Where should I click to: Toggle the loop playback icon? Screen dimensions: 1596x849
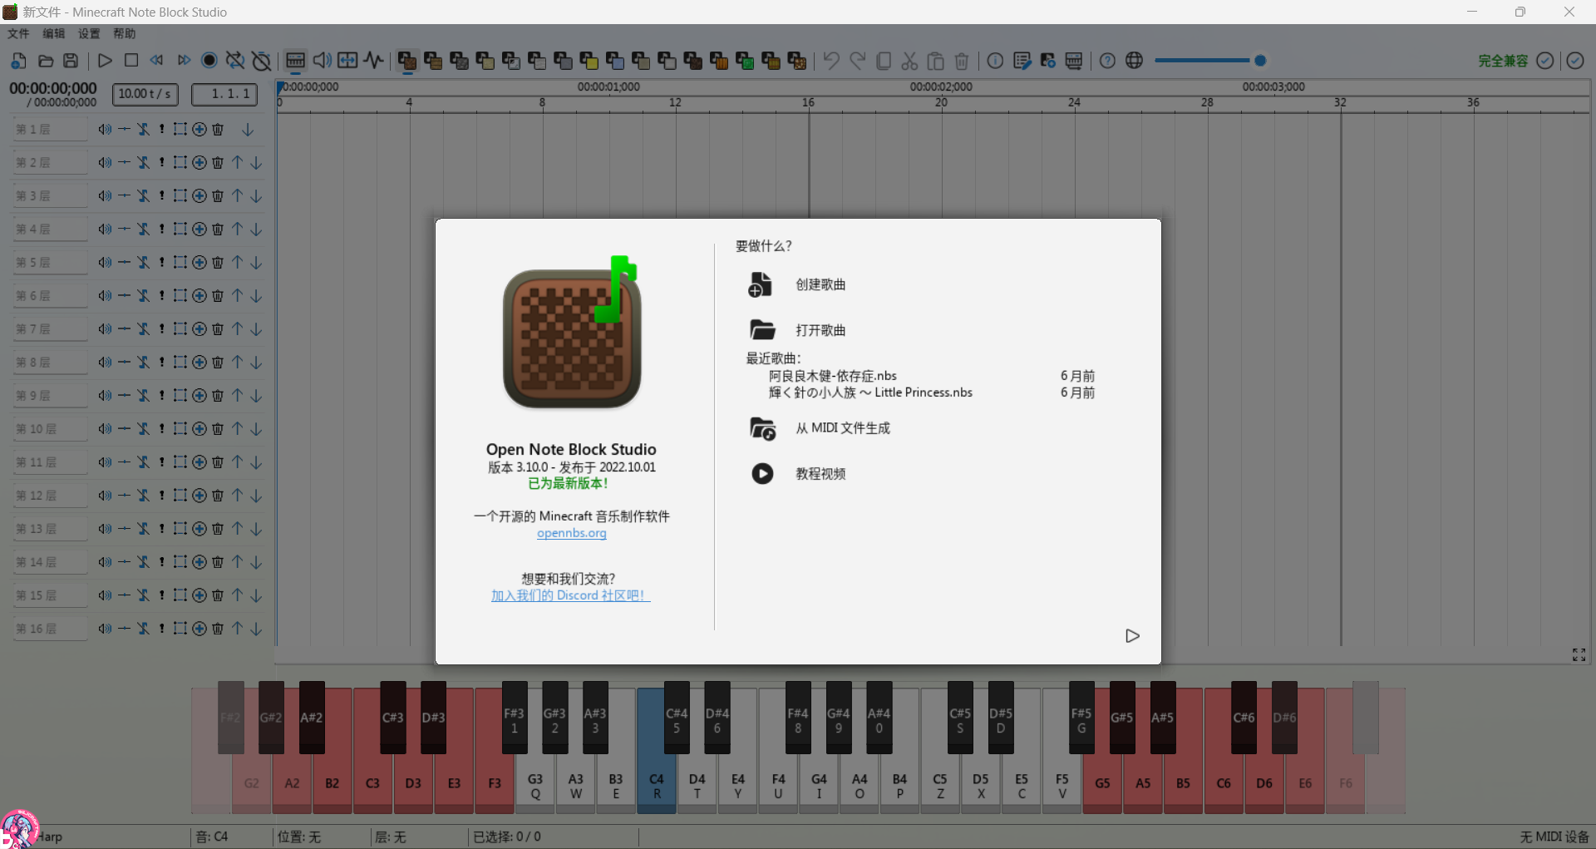pos(235,61)
